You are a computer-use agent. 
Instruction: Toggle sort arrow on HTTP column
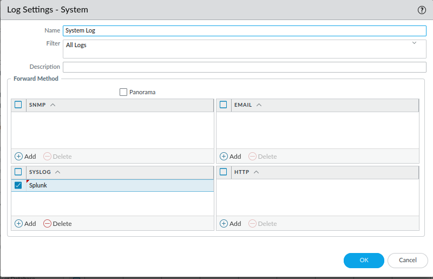(x=256, y=172)
